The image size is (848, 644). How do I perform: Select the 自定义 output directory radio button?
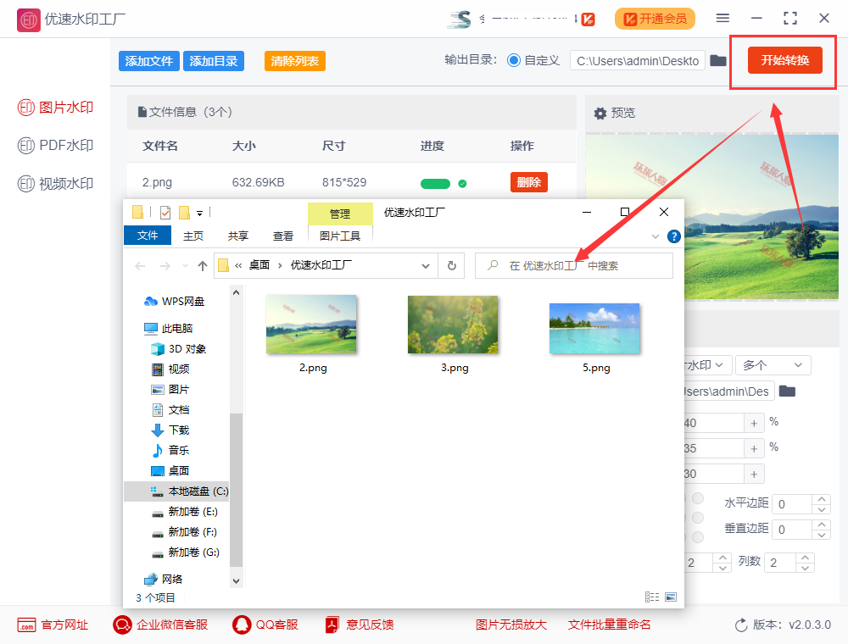(514, 60)
